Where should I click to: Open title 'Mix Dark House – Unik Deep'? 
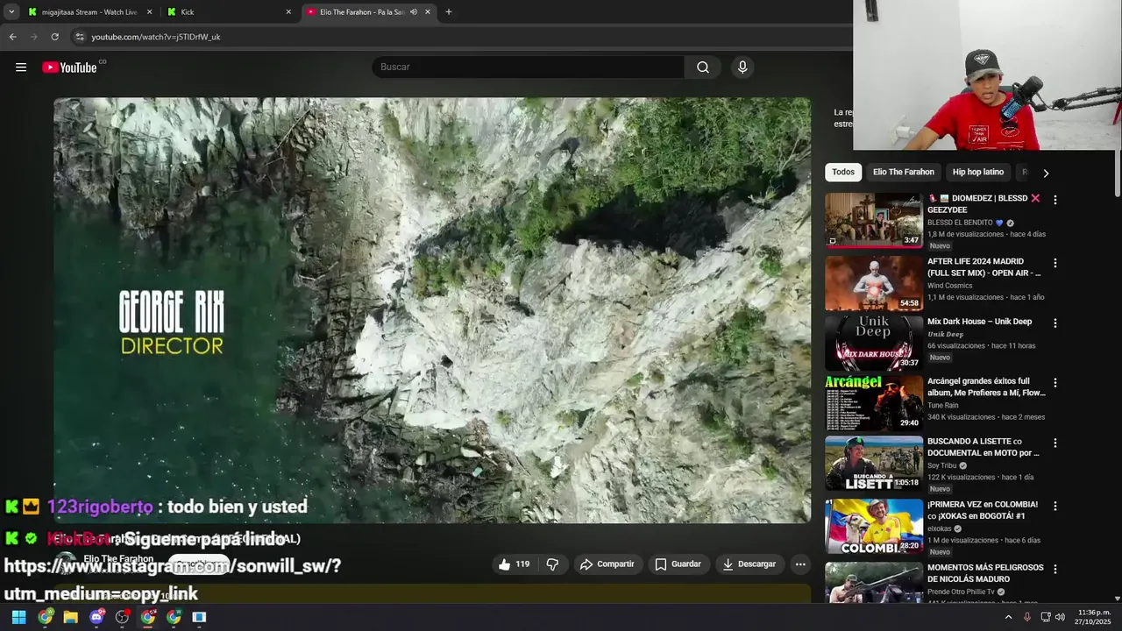pyautogui.click(x=979, y=322)
